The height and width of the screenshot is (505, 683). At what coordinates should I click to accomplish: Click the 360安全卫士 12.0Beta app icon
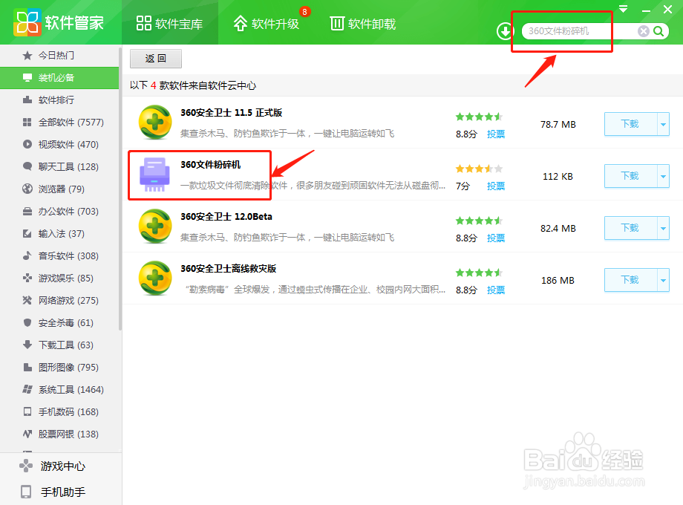155,227
